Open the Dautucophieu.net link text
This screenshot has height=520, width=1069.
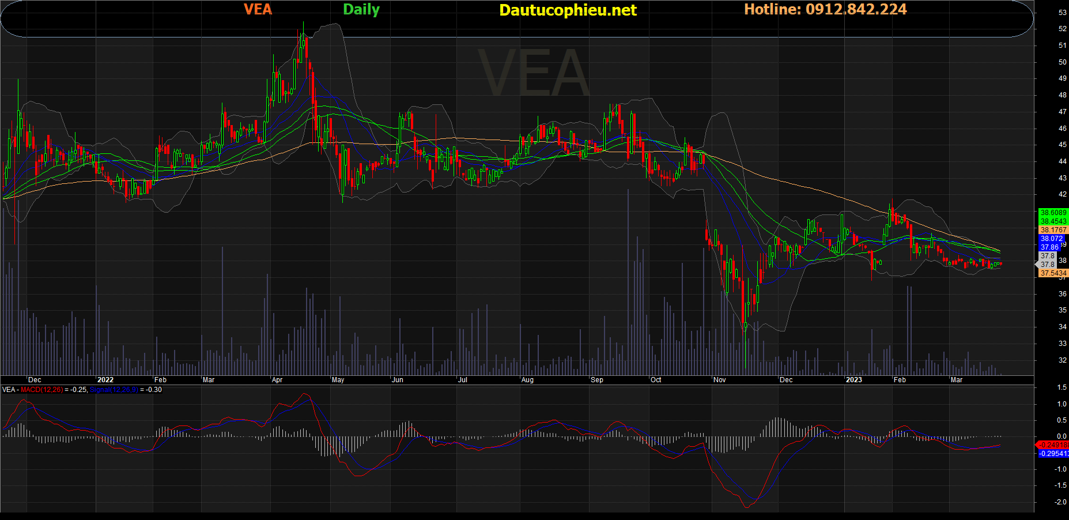pos(568,10)
